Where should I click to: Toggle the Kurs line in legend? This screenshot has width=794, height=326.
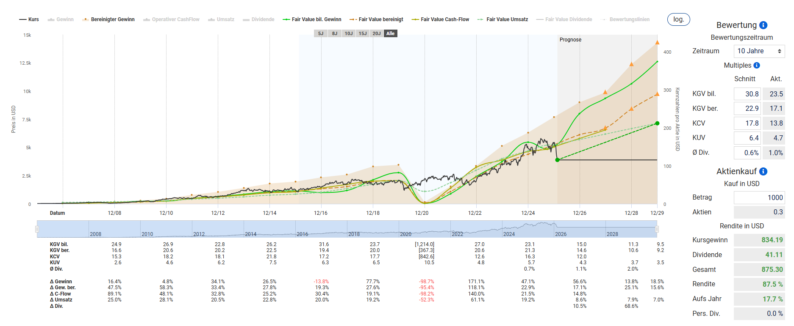tap(29, 19)
